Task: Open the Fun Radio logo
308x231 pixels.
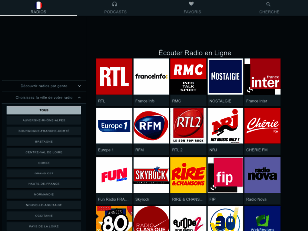Action: (x=114, y=175)
